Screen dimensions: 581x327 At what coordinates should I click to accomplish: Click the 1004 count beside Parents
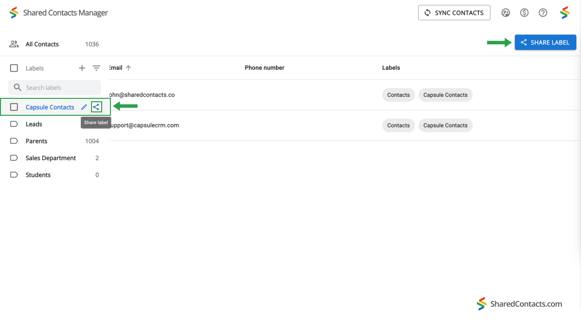92,141
